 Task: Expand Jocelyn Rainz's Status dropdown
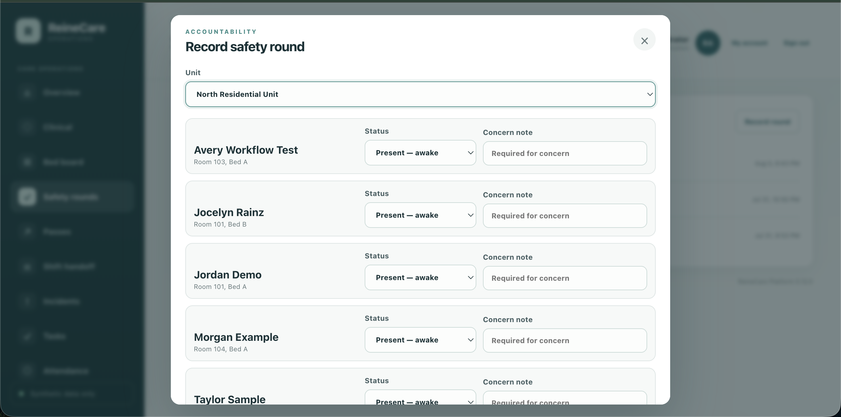pyautogui.click(x=420, y=215)
